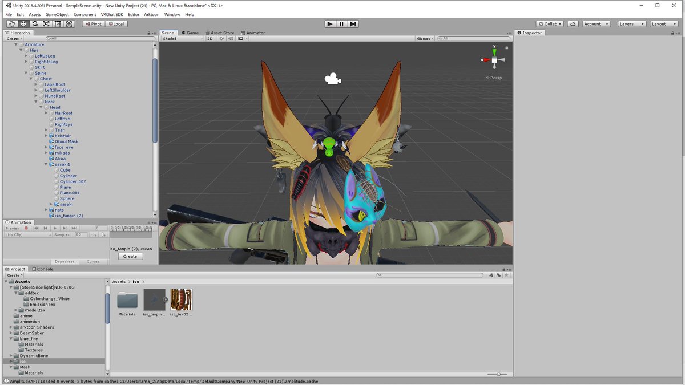Toggle Persp projection label
Viewport: 685px width, 385px height.
click(494, 78)
